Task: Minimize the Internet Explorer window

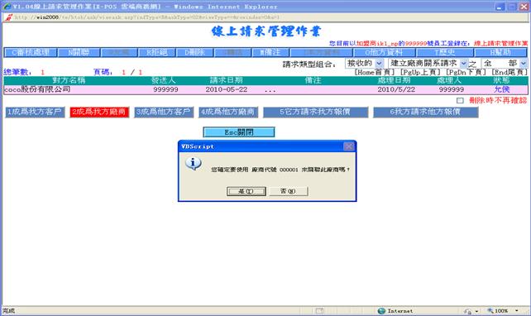Action: [x=500, y=7]
